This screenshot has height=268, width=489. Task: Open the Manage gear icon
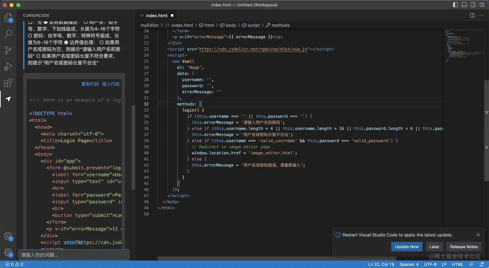coord(8,253)
